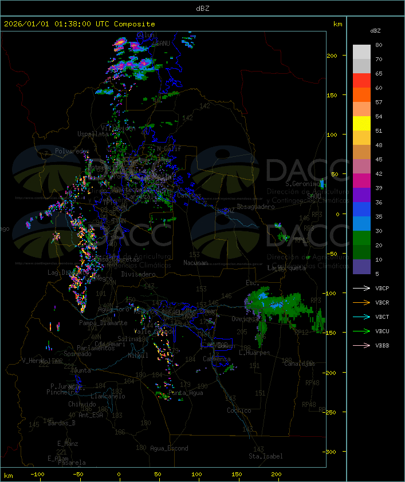Select the cyan VBCT arrow symbol
This screenshot has height=482, width=405.
pyautogui.click(x=361, y=317)
